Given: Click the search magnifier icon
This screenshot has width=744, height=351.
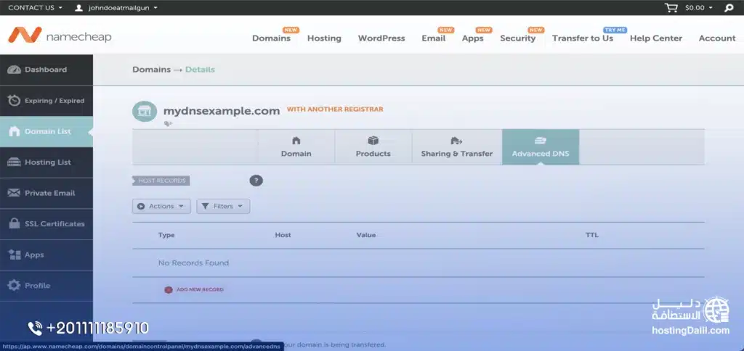Looking at the screenshot, I should (729, 7).
